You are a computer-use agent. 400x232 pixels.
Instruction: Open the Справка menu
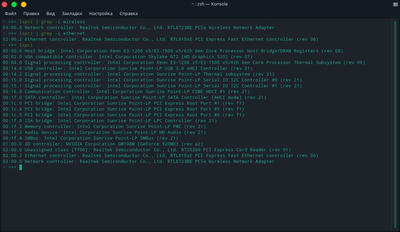coord(128,13)
